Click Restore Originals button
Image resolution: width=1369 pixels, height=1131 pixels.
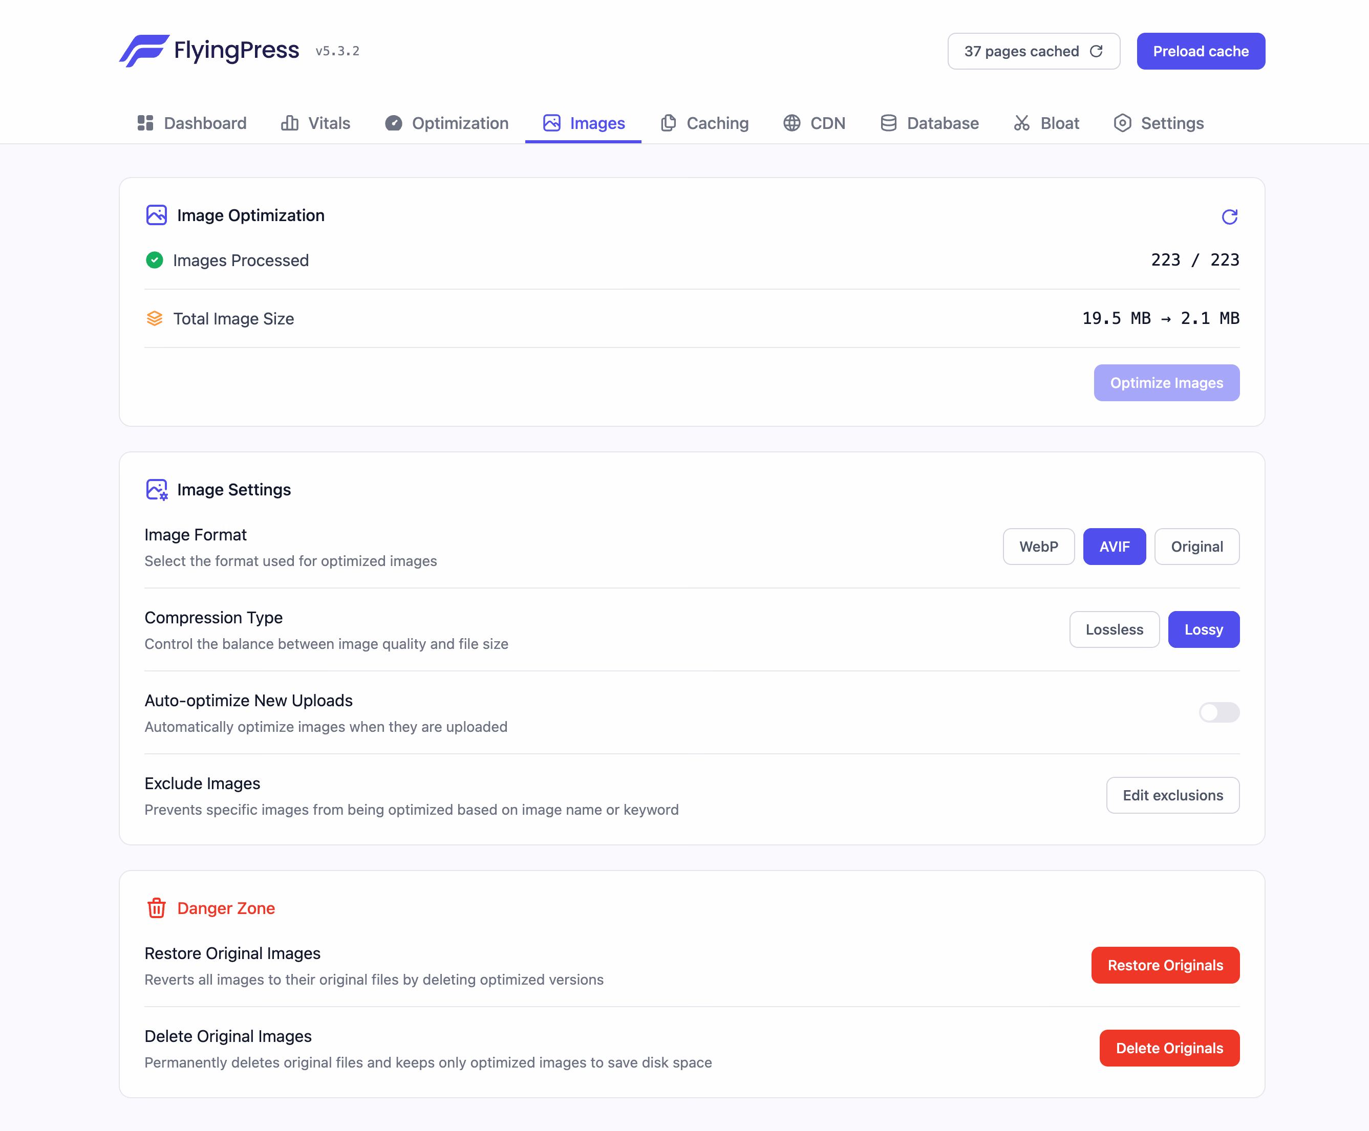pos(1165,965)
